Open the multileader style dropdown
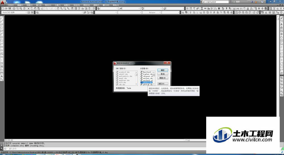 (x=175, y=8)
